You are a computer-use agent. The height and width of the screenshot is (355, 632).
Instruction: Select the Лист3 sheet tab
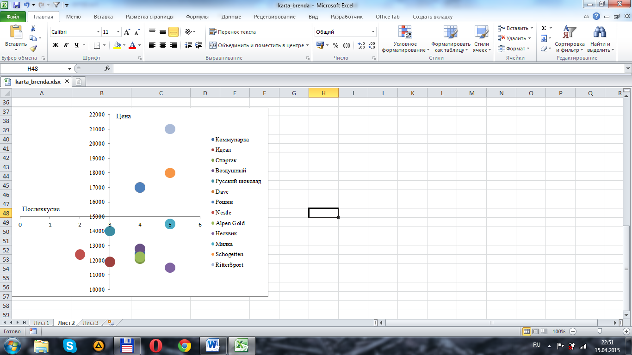point(91,323)
